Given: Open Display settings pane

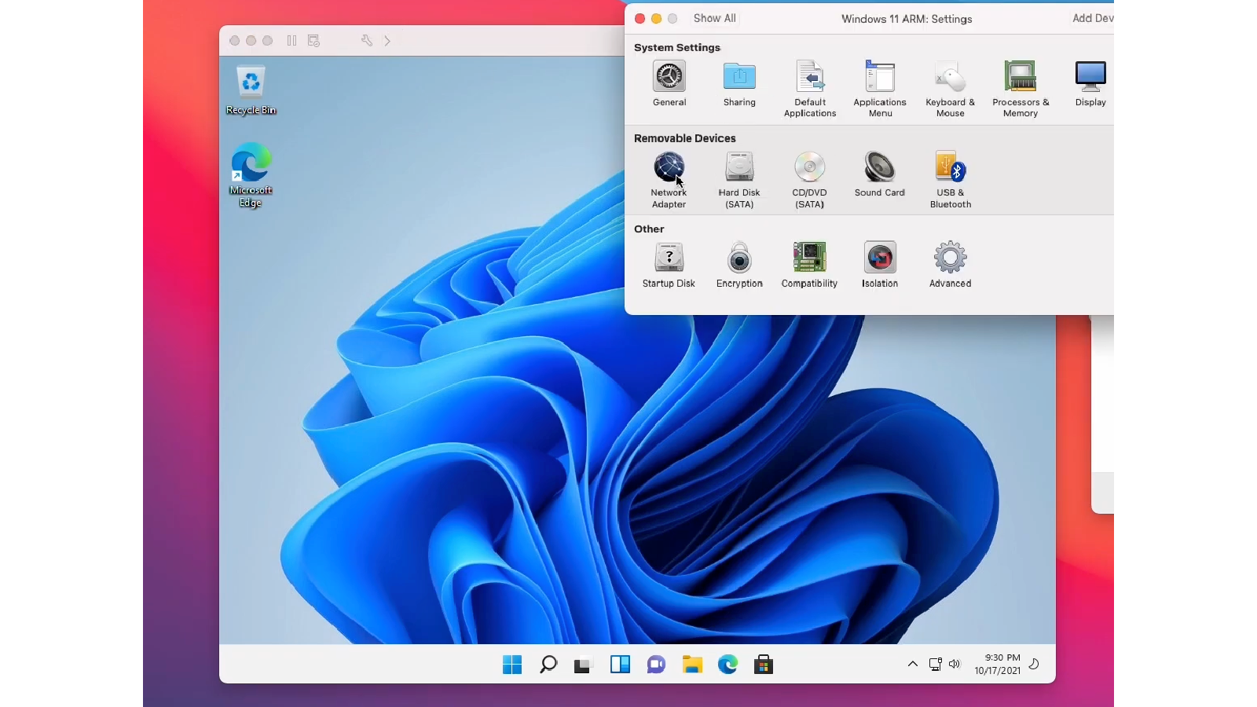Looking at the screenshot, I should pos(1090,83).
